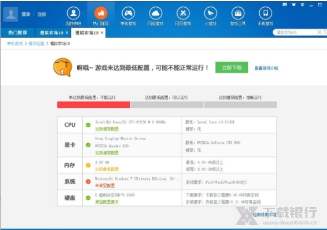Open 单机游戏 gamepad icon
The height and width of the screenshot is (230, 327).
128,13
